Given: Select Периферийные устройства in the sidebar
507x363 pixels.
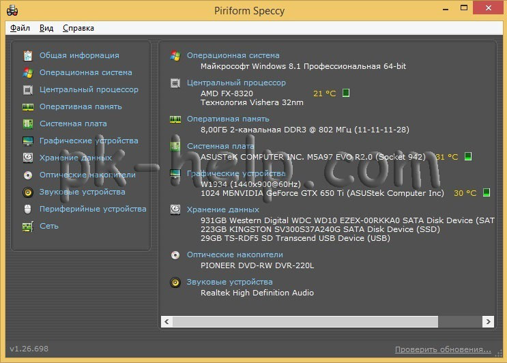Looking at the screenshot, I should tap(93, 209).
